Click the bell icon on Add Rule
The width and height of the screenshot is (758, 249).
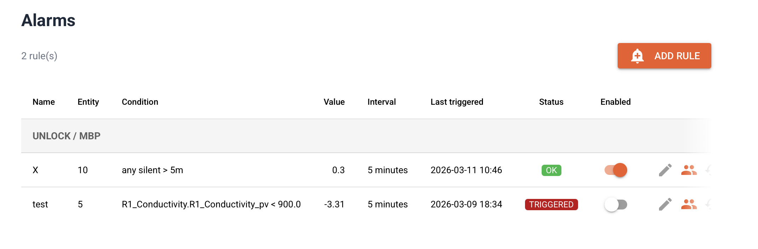point(637,56)
